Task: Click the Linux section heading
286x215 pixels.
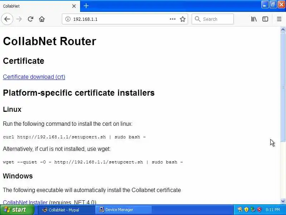Action: 12,109
